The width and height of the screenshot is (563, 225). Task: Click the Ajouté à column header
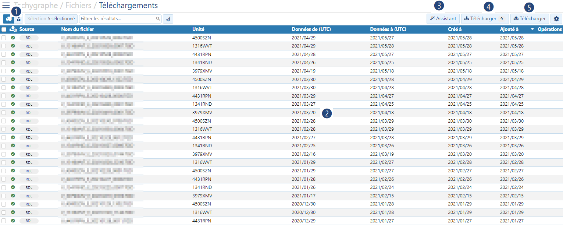509,29
